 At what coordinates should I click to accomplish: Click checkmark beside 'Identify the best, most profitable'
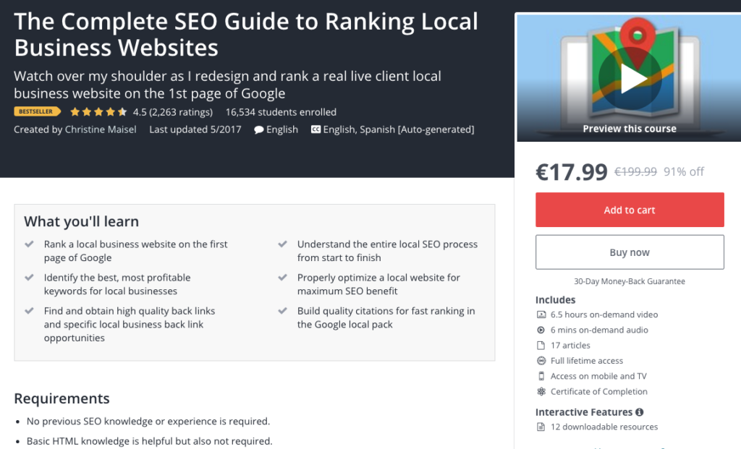[29, 278]
